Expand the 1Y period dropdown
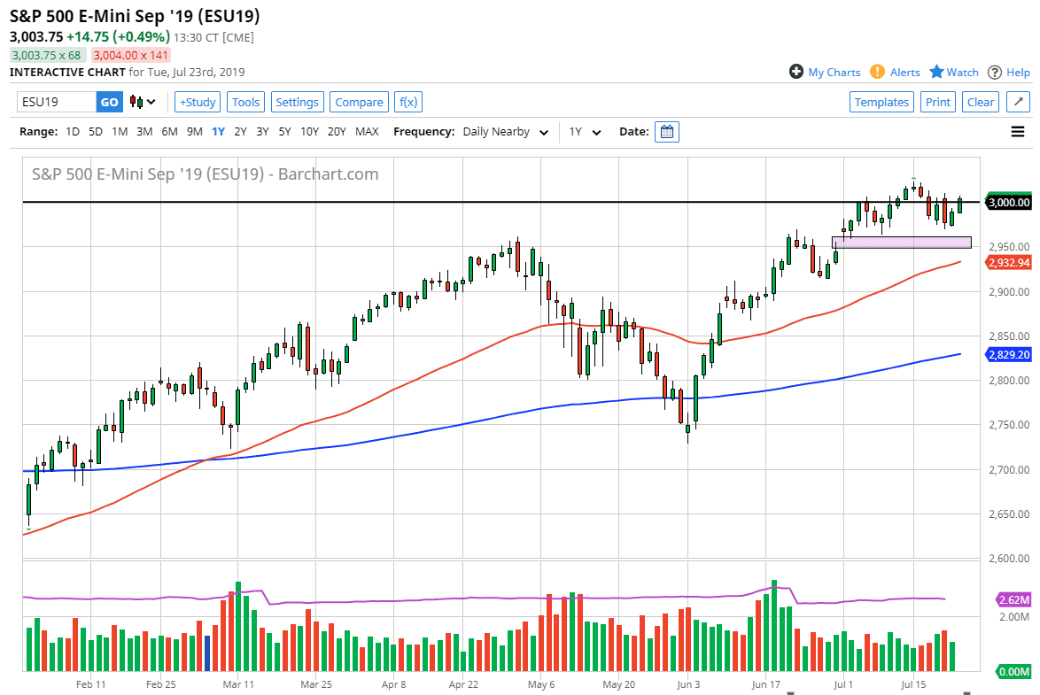1040x695 pixels. (585, 132)
